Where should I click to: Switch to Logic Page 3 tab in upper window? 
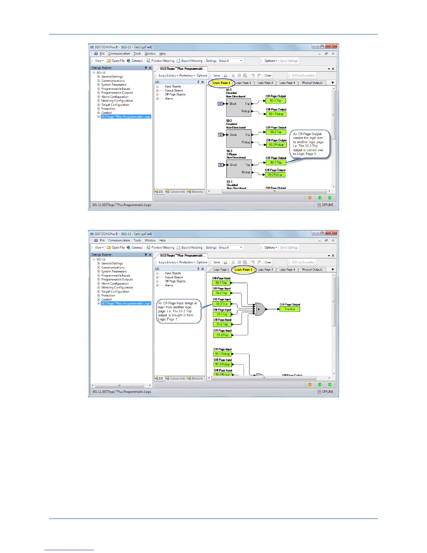(x=265, y=83)
